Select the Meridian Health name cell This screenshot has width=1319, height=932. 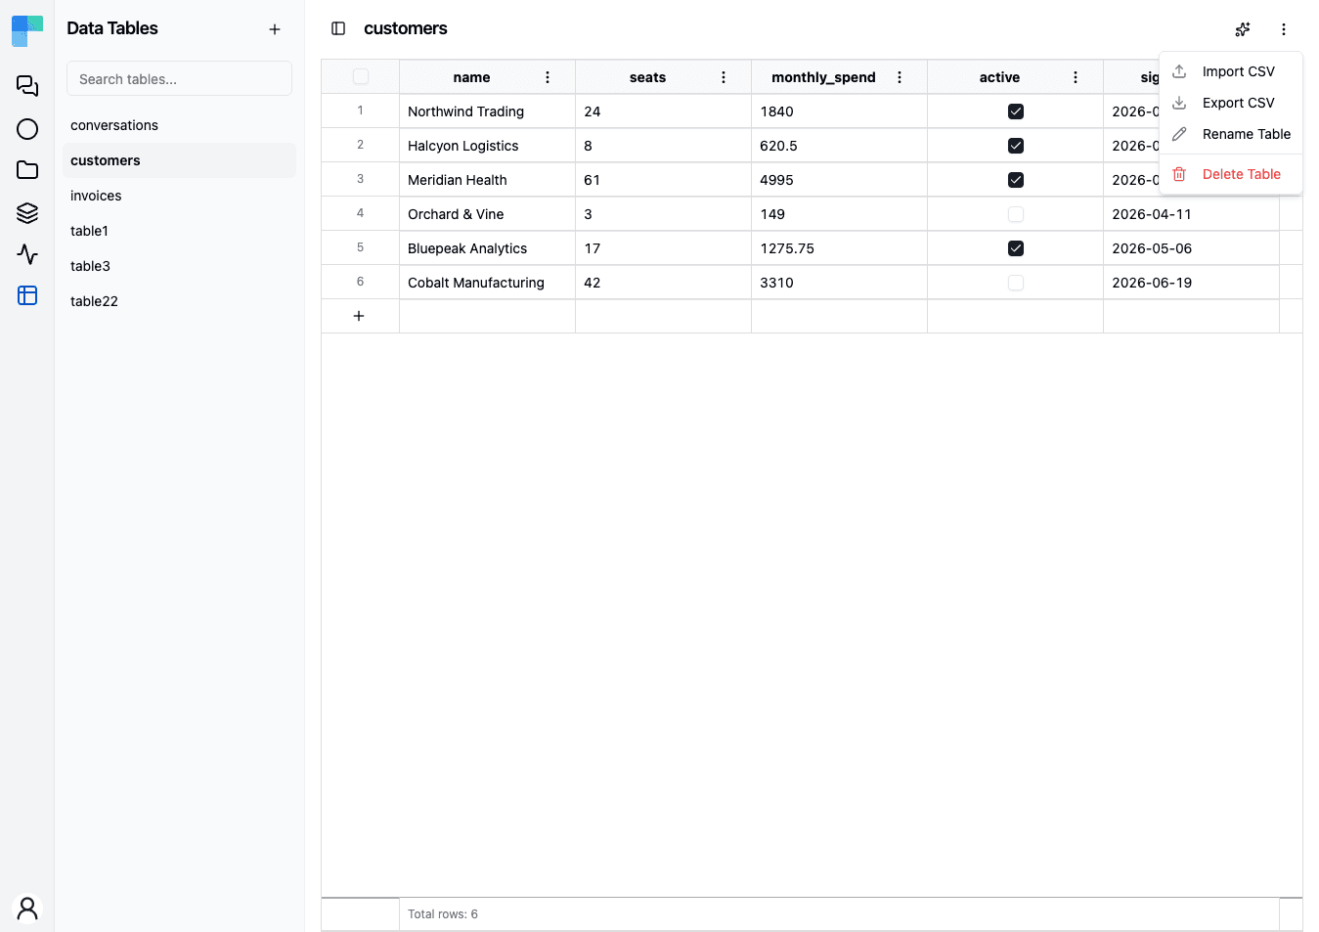[487, 180]
